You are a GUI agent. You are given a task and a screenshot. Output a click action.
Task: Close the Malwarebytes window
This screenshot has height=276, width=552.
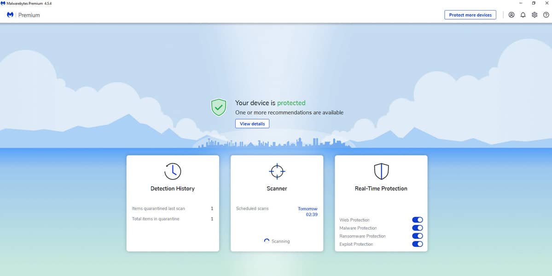[546, 3]
